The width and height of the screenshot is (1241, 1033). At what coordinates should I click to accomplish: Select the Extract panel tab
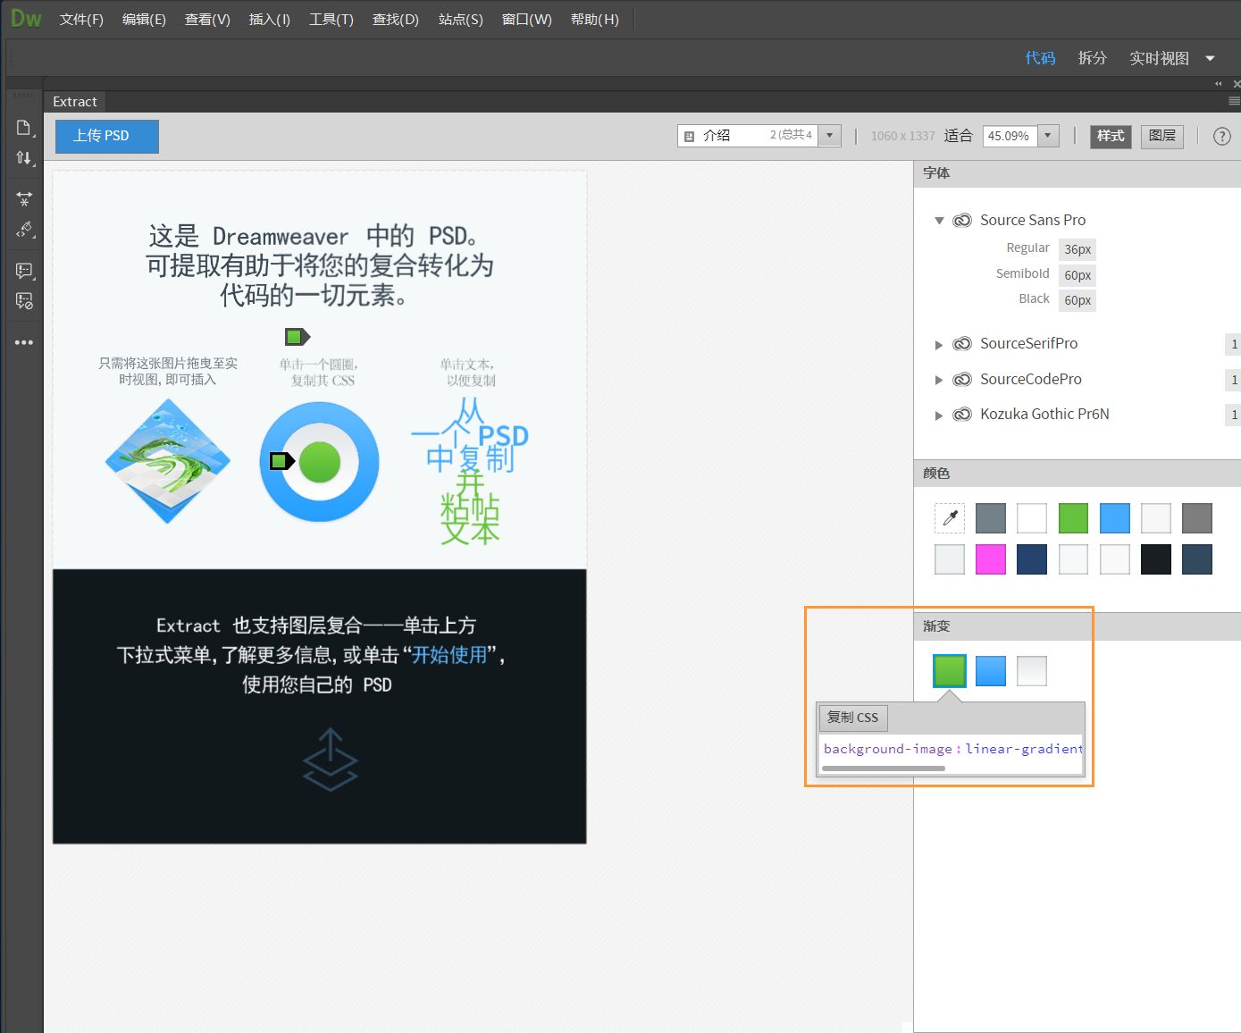(75, 102)
